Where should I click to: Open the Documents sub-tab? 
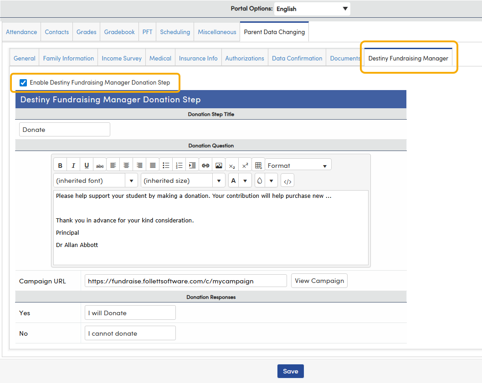pyautogui.click(x=345, y=58)
